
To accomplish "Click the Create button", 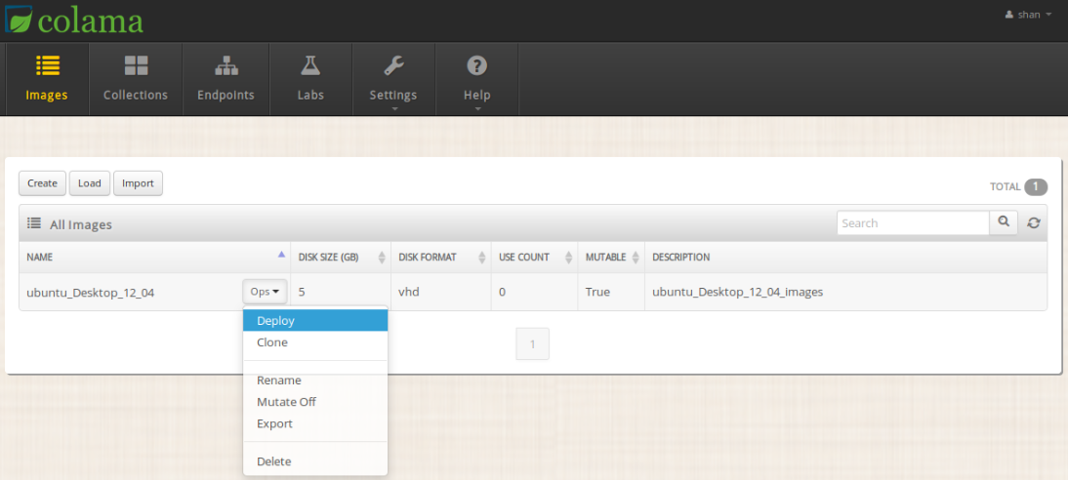I will pyautogui.click(x=42, y=183).
